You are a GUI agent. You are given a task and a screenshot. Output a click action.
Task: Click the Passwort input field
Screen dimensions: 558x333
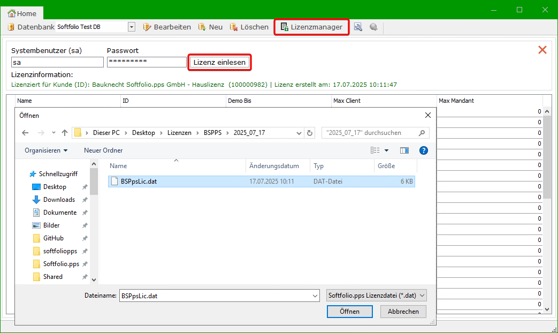(147, 63)
